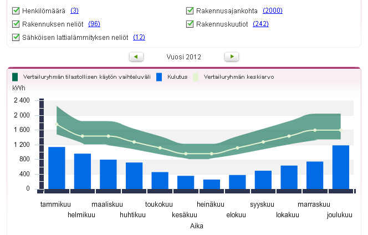Viewport: 368px width, 235px height.
Task: Click the syyskuu consumption bar
Action: (x=263, y=180)
